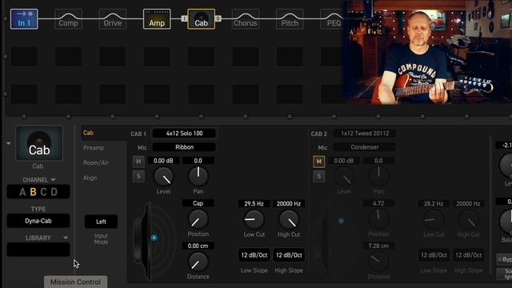512x288 pixels.
Task: Expand the LIBRARY dropdown arrow
Action: pyautogui.click(x=66, y=238)
